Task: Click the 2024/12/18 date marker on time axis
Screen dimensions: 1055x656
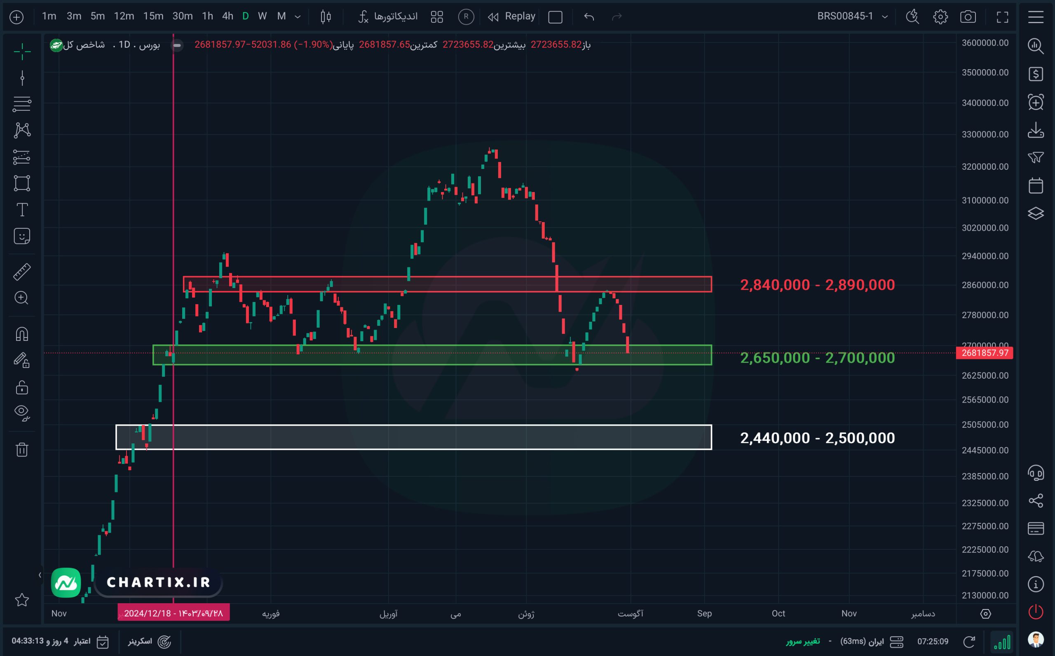Action: (173, 613)
